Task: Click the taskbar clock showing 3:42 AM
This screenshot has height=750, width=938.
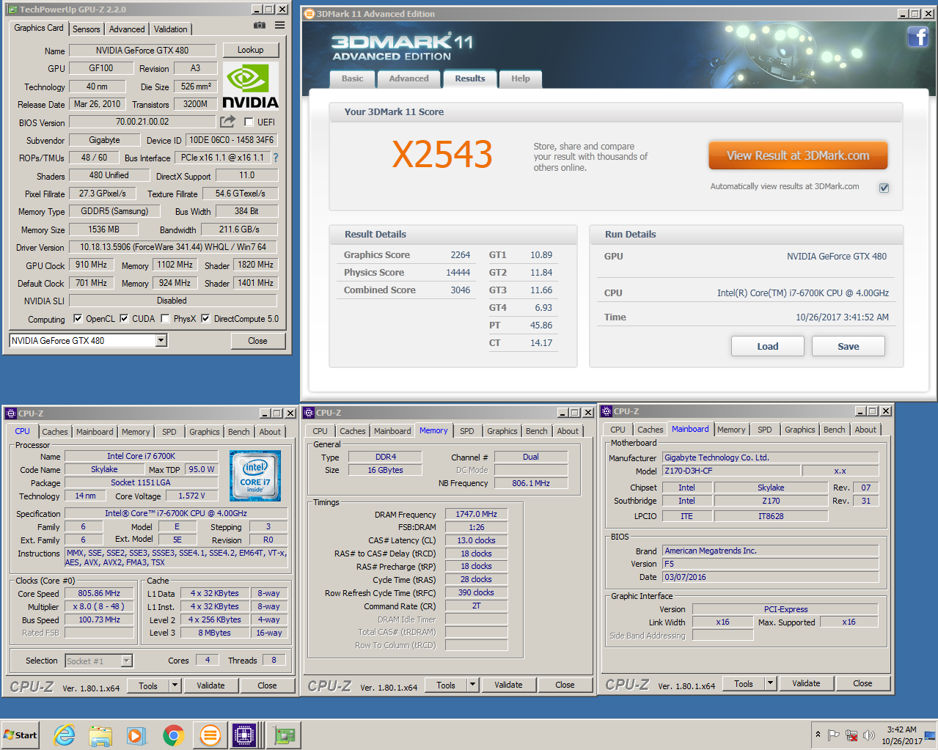Action: pyautogui.click(x=901, y=735)
